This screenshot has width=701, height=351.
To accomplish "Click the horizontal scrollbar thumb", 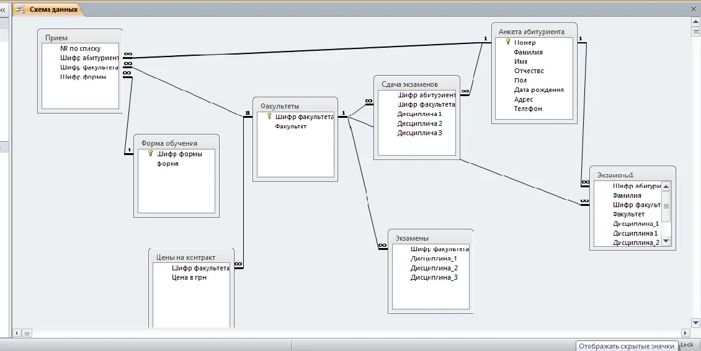I will tap(27, 333).
